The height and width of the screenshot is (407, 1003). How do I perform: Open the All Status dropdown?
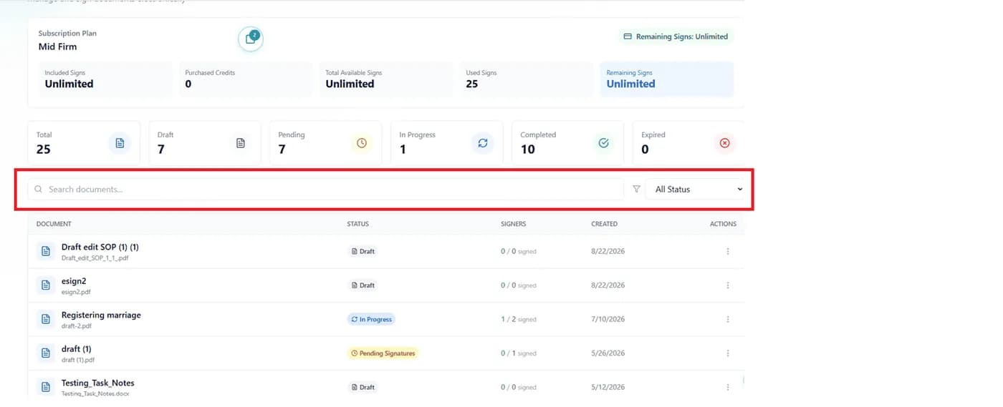click(696, 189)
